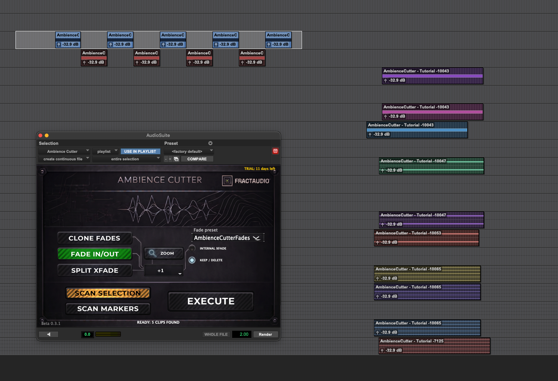Click the minus previous-preset button beside COMPARE
The height and width of the screenshot is (381, 558).
166,159
